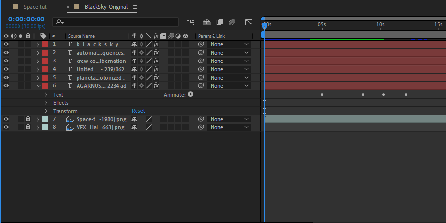Enable the Motion Blur toolbar switch
Viewport: 446px width, 223px height.
coord(233,22)
